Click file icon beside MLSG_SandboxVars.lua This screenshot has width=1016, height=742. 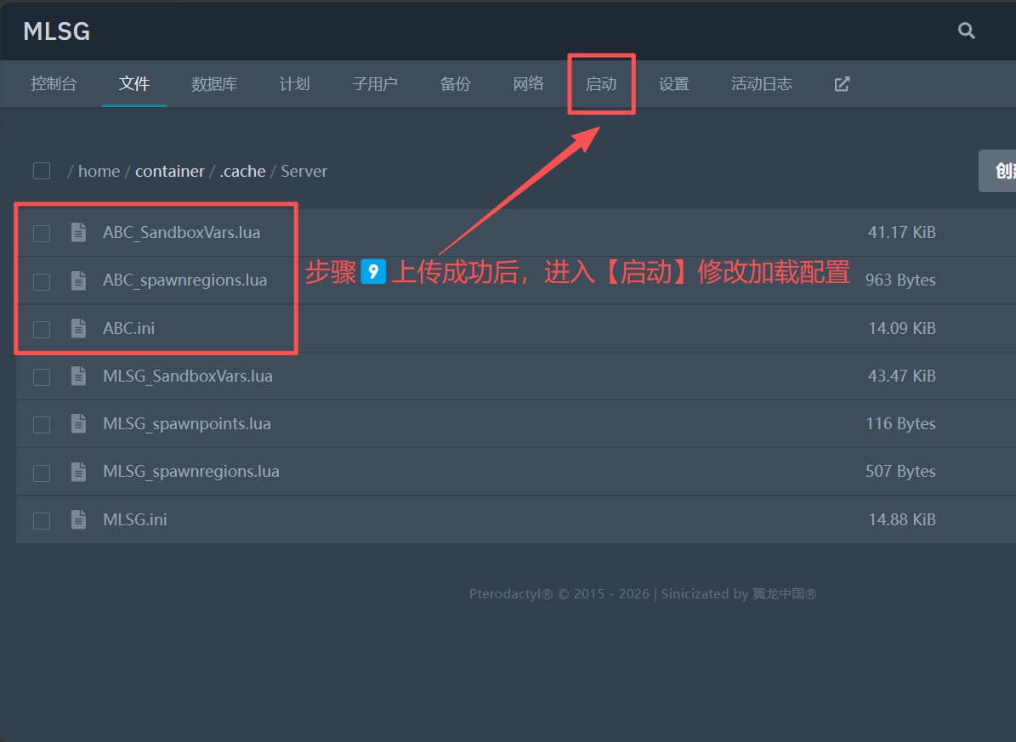tap(78, 376)
